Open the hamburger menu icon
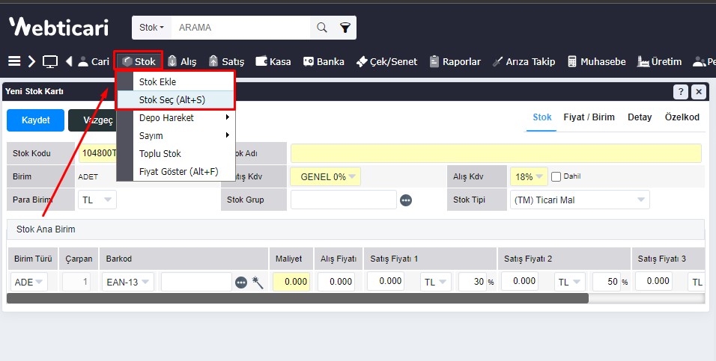The width and height of the screenshot is (716, 361). click(13, 61)
